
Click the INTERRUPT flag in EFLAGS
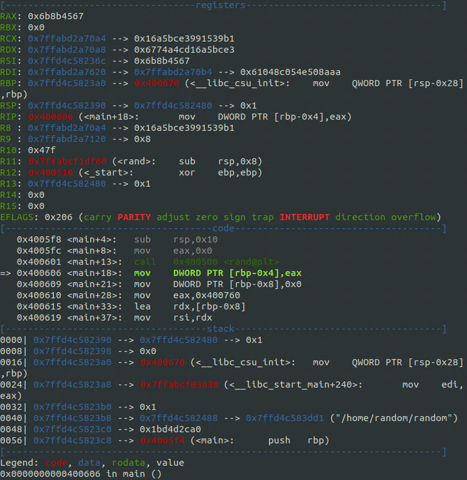pos(304,217)
